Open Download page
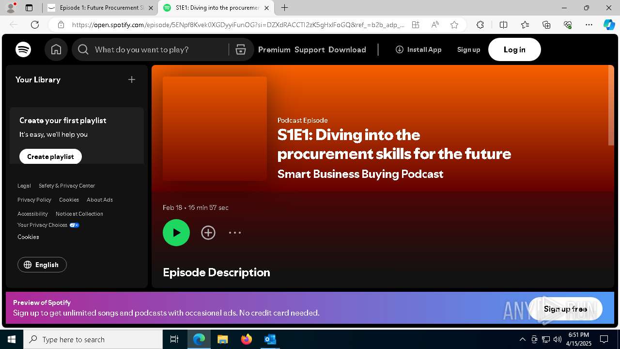620x349 pixels. 347,49
